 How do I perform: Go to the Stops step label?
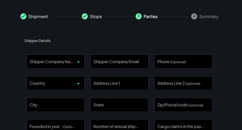96,17
